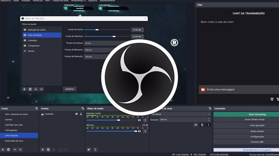This screenshot has width=279, height=156.
Task: Click the red camera icon in chat box
Action: (203, 89)
